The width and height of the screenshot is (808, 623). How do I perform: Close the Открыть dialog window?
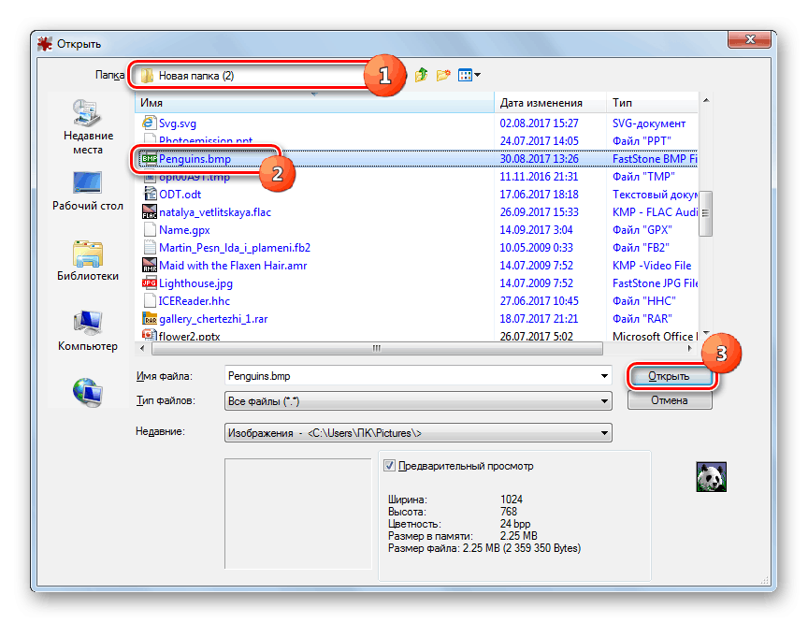click(x=750, y=39)
